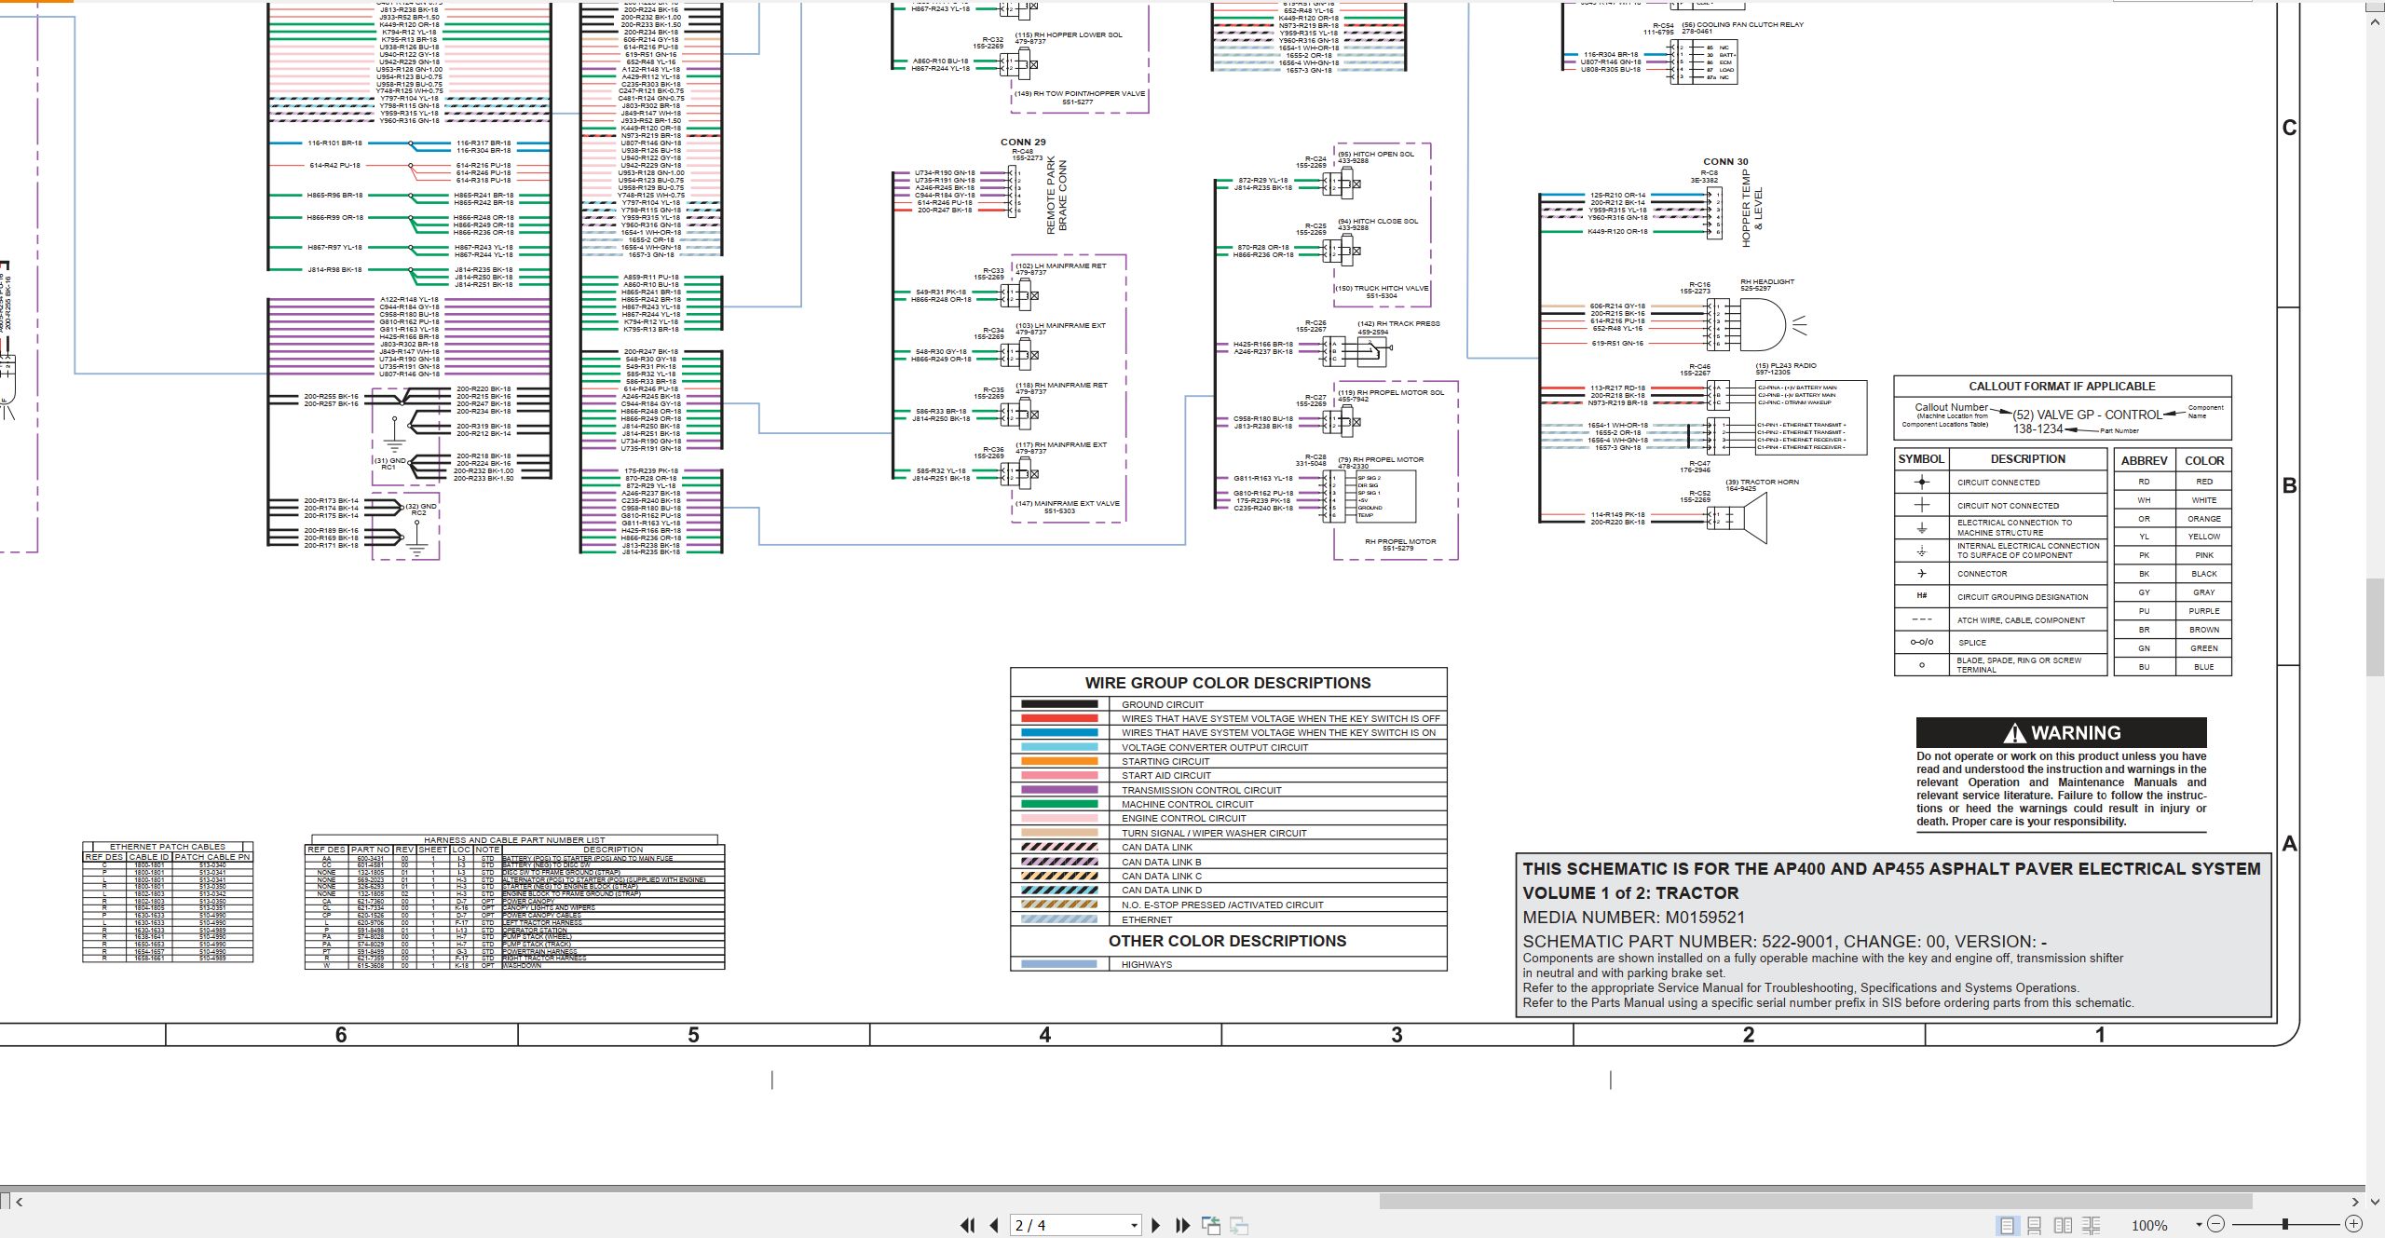Click the VOLUME 1 of 2: TRACTOR line
The width and height of the screenshot is (2385, 1238).
(x=1630, y=892)
